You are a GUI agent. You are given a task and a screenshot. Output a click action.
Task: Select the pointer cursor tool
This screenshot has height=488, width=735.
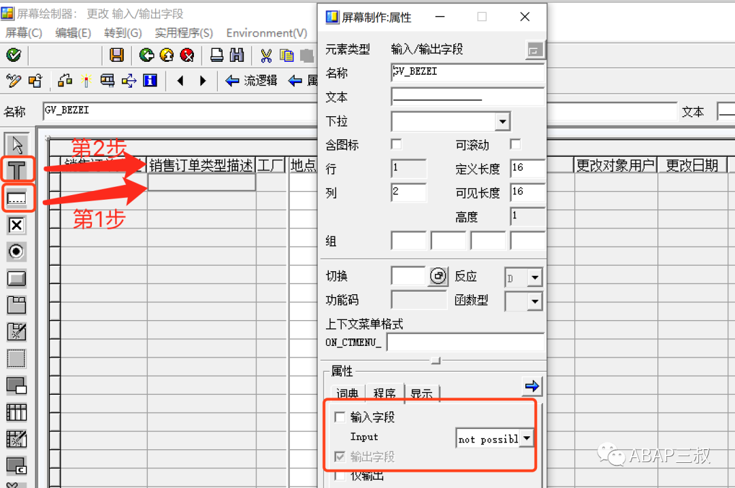click(17, 145)
